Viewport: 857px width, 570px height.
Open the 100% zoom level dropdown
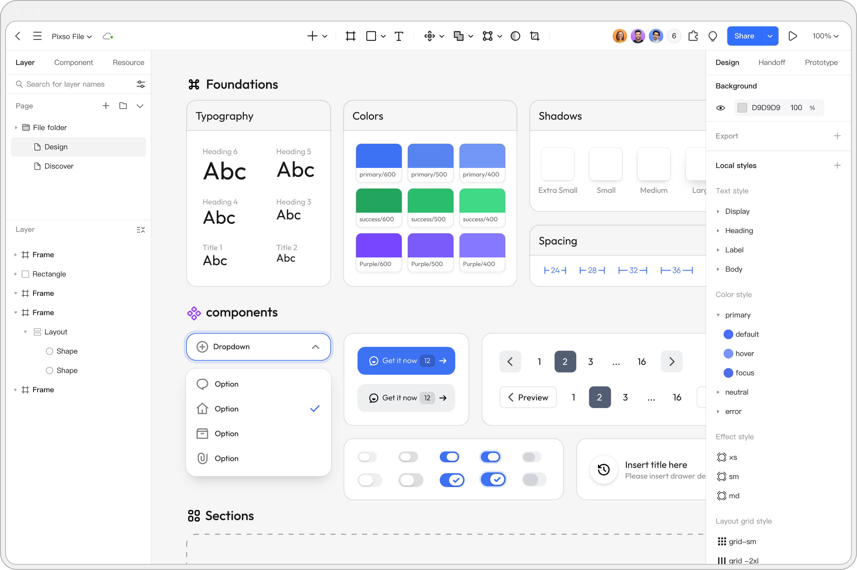pos(825,36)
